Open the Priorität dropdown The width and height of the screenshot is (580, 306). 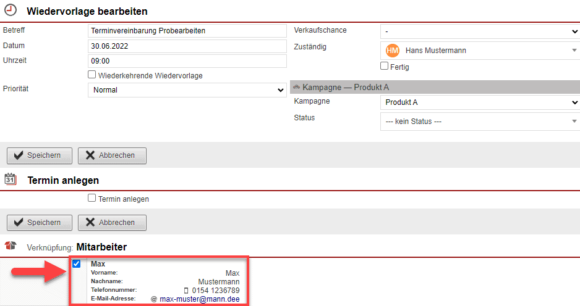click(187, 90)
